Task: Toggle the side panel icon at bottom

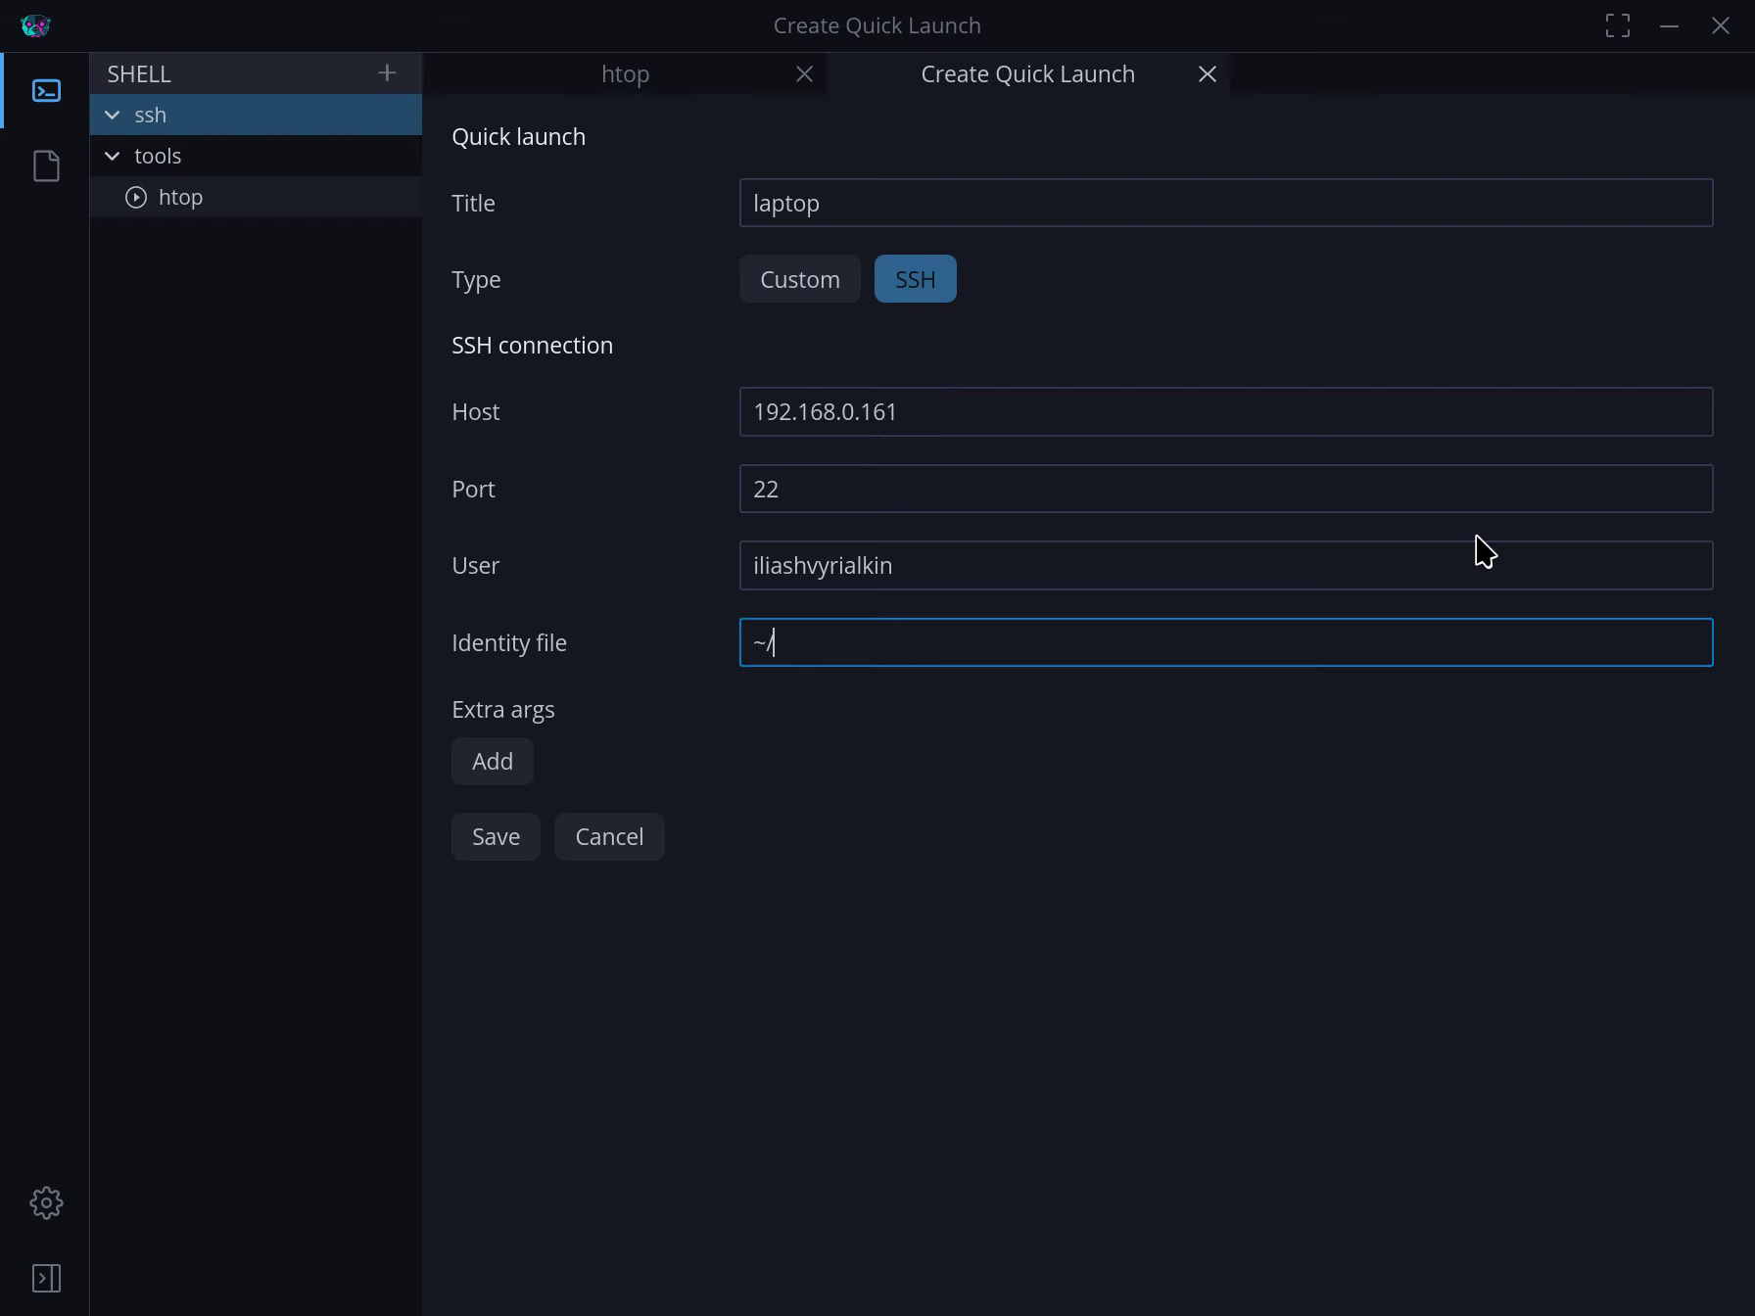Action: 46,1278
